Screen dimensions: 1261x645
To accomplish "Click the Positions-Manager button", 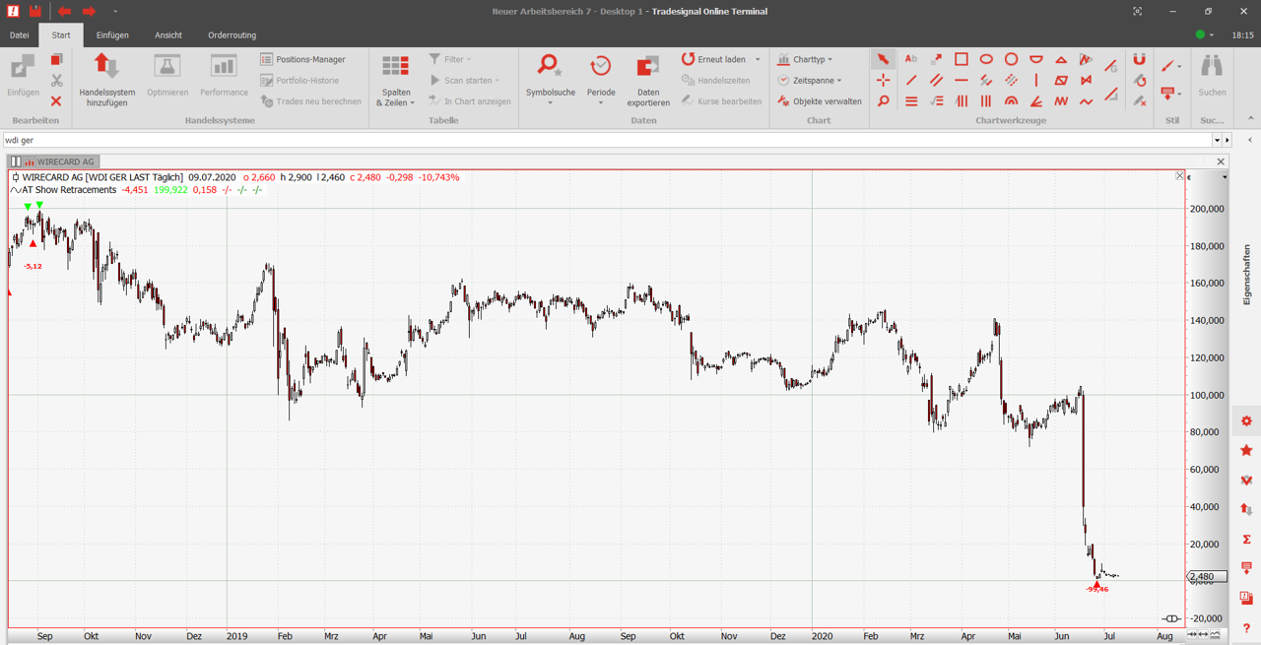I will pos(302,59).
